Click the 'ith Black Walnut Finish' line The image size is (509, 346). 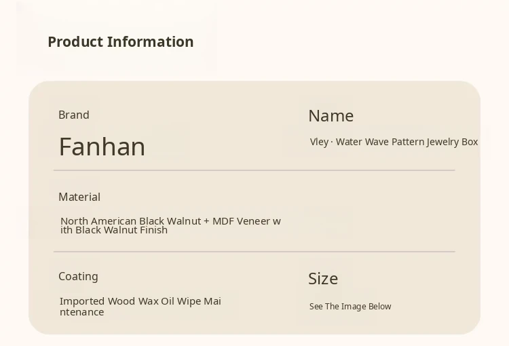point(113,230)
